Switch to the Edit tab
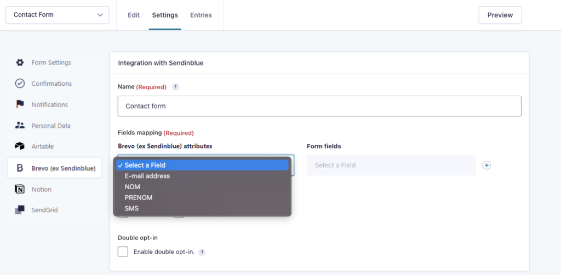This screenshot has height=275, width=561. [x=134, y=15]
